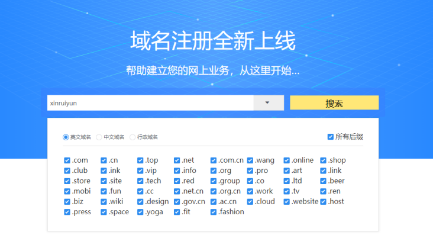
Task: Uncheck the .work checkbox
Action: click(x=250, y=191)
